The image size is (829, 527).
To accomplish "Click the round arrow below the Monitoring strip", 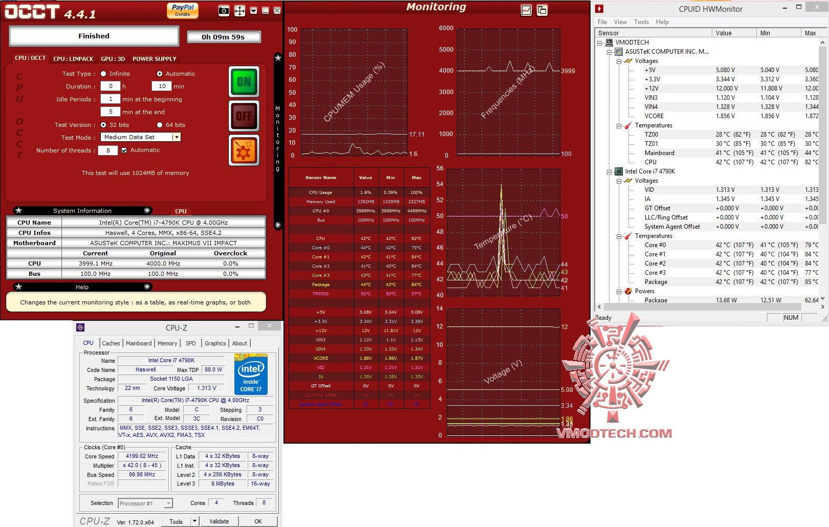I will [x=278, y=225].
